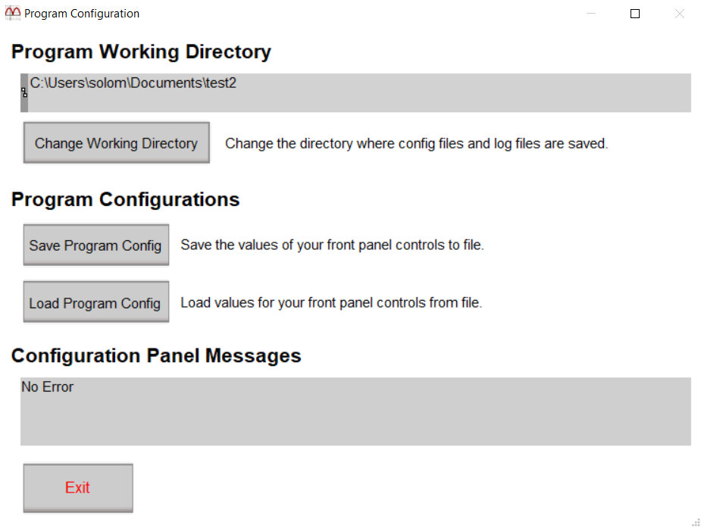Load the program config from file
The height and width of the screenshot is (528, 701).
point(95,303)
